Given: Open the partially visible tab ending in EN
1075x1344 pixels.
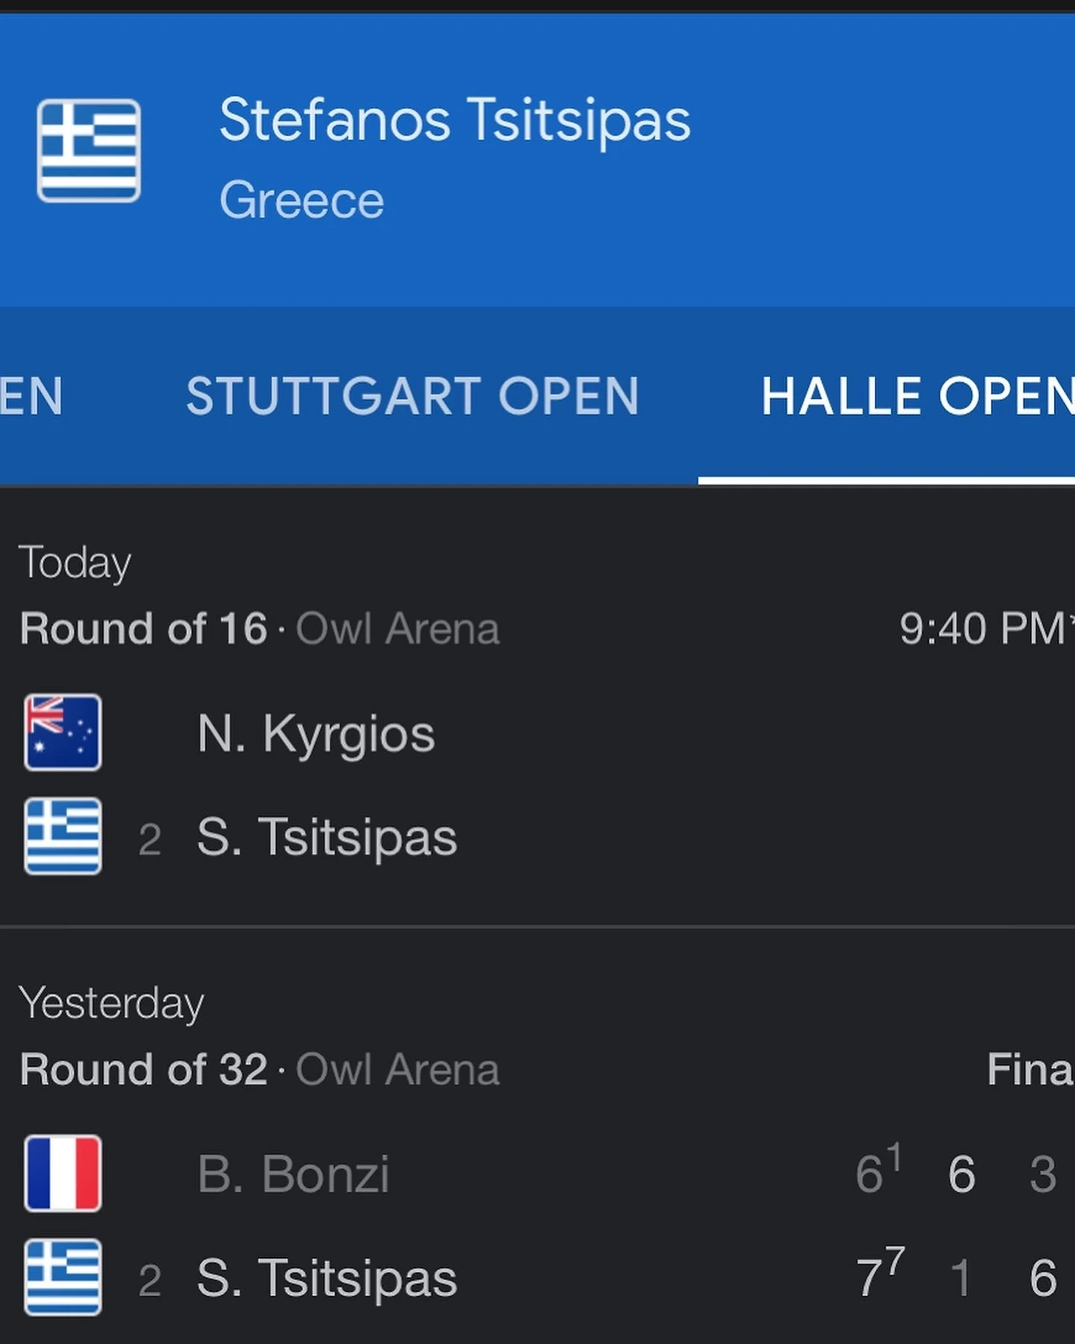Looking at the screenshot, I should click(x=30, y=396).
